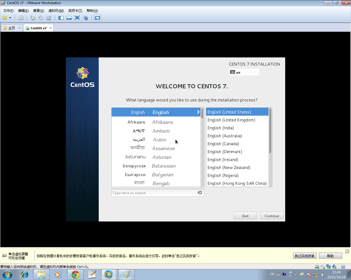Choose English (Nigeria) locale

(237, 175)
